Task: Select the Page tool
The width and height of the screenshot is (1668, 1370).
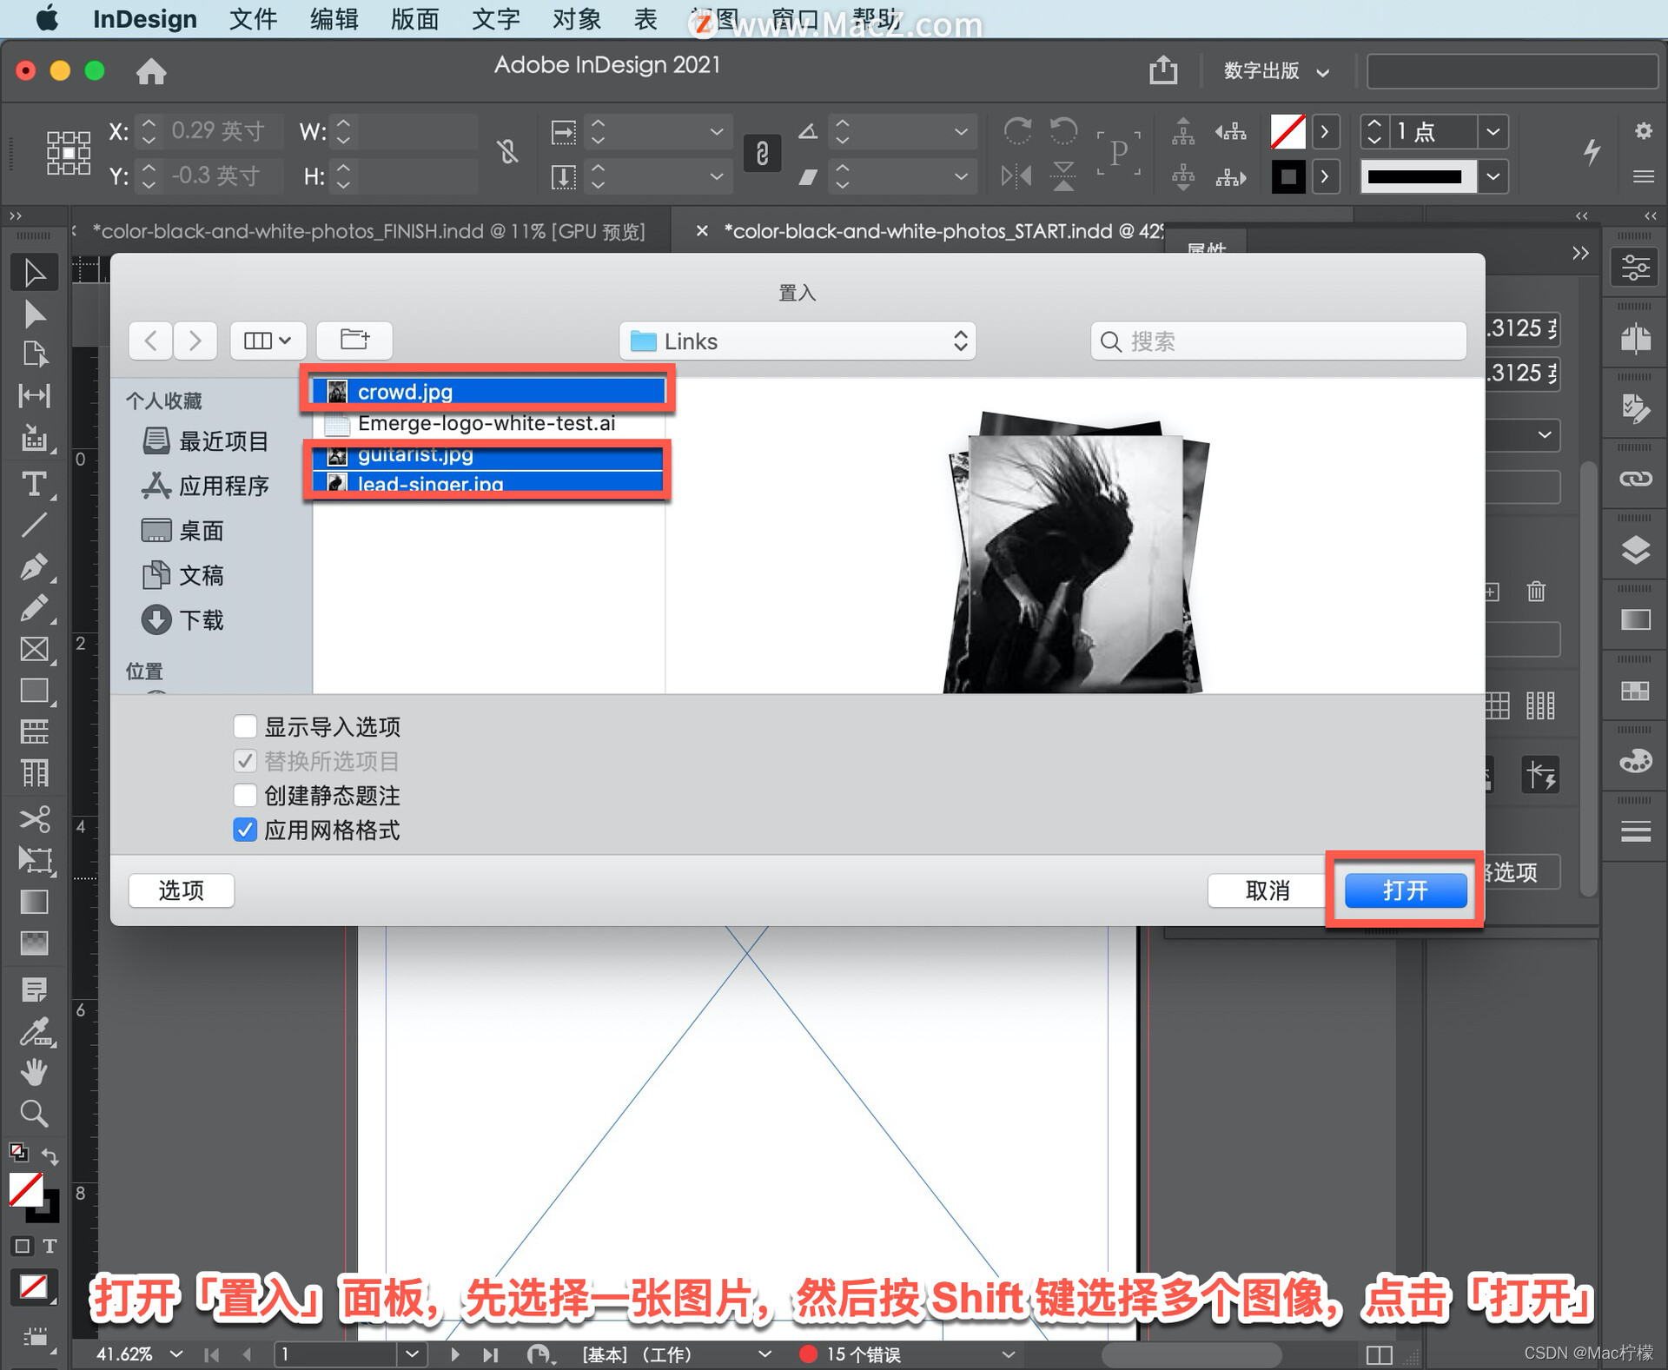Action: (35, 354)
